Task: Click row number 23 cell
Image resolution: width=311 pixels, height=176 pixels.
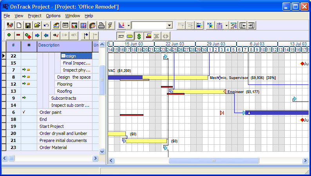Action: click(13, 147)
